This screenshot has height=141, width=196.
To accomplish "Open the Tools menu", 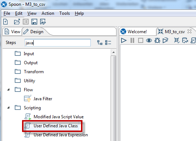I will click(64, 13).
